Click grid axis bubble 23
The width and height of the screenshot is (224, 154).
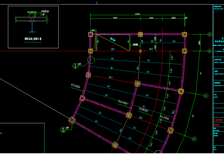(206, 96)
